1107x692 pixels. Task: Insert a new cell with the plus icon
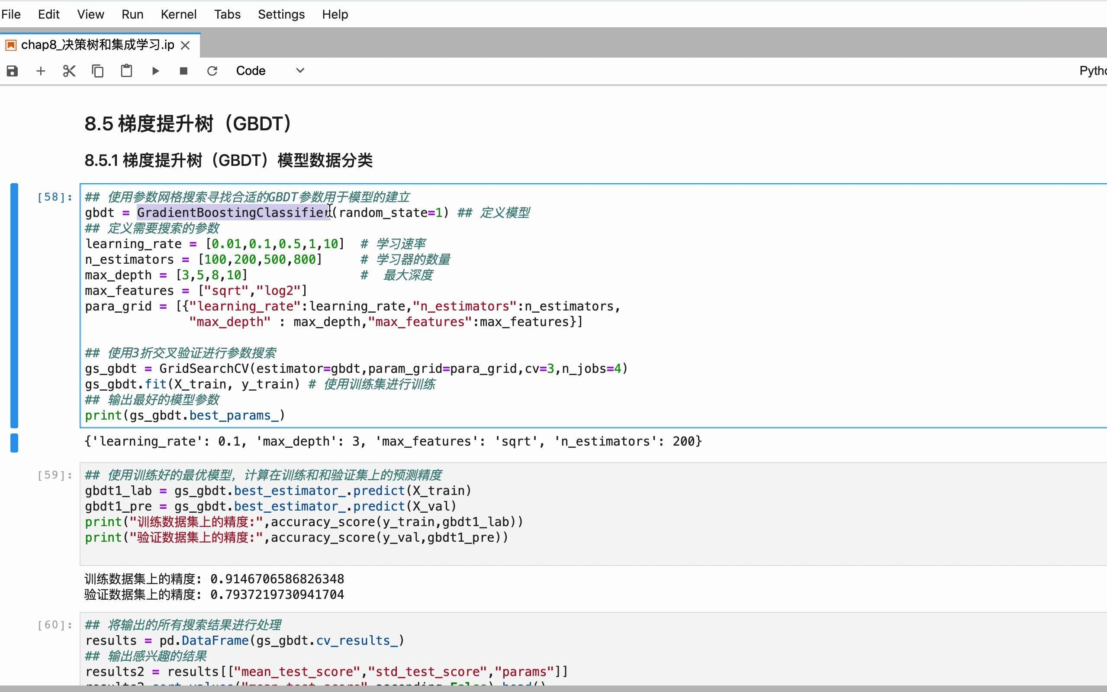tap(41, 71)
